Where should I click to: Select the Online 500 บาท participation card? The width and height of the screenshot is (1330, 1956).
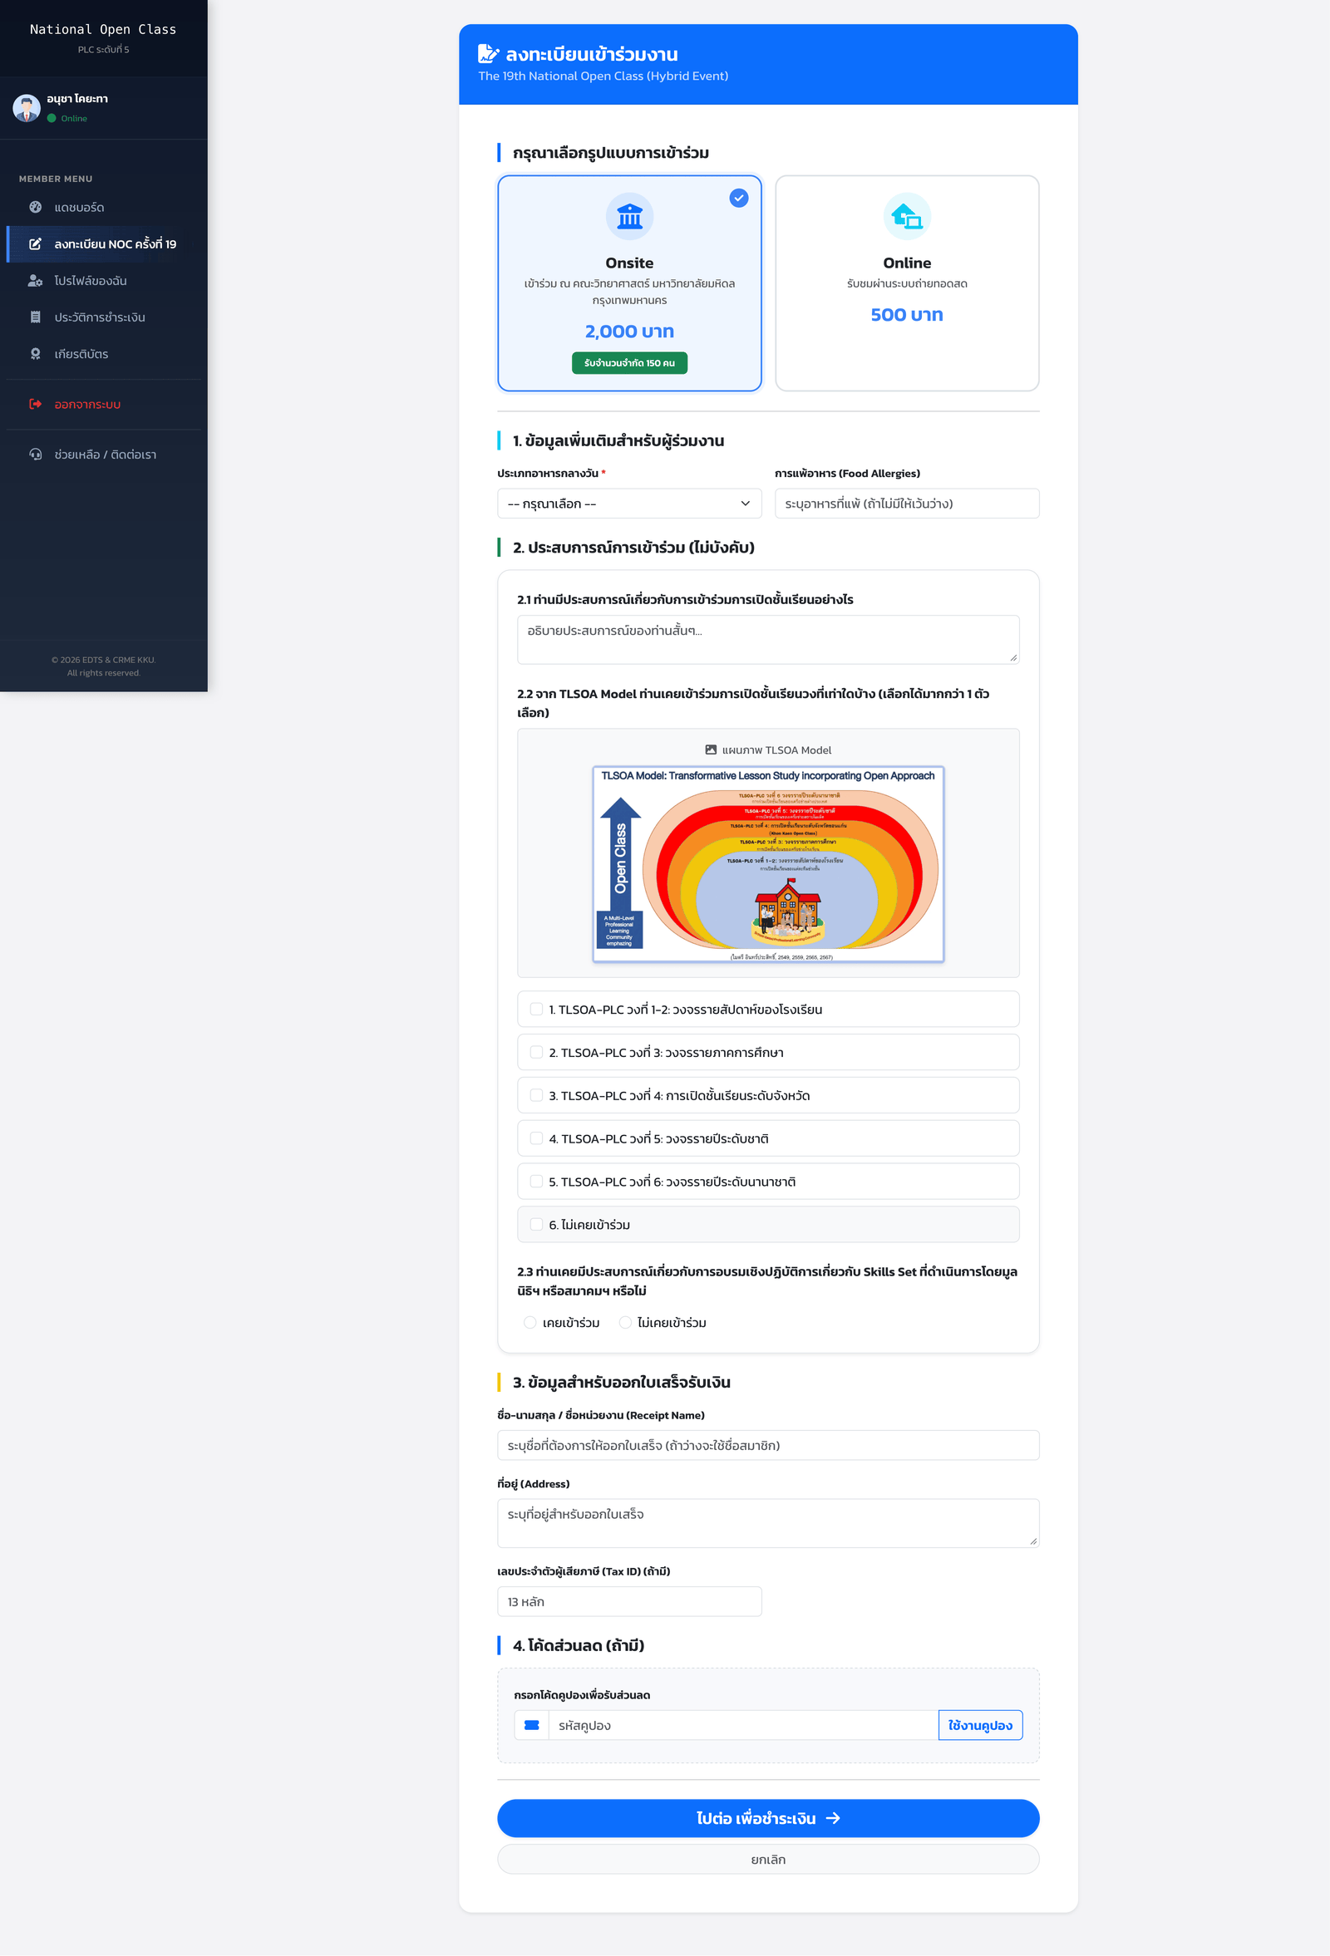click(x=906, y=283)
